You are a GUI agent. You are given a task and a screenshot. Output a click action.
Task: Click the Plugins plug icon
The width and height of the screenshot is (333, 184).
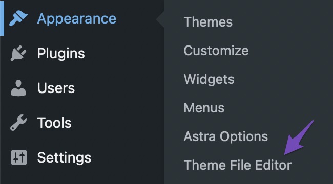(18, 53)
